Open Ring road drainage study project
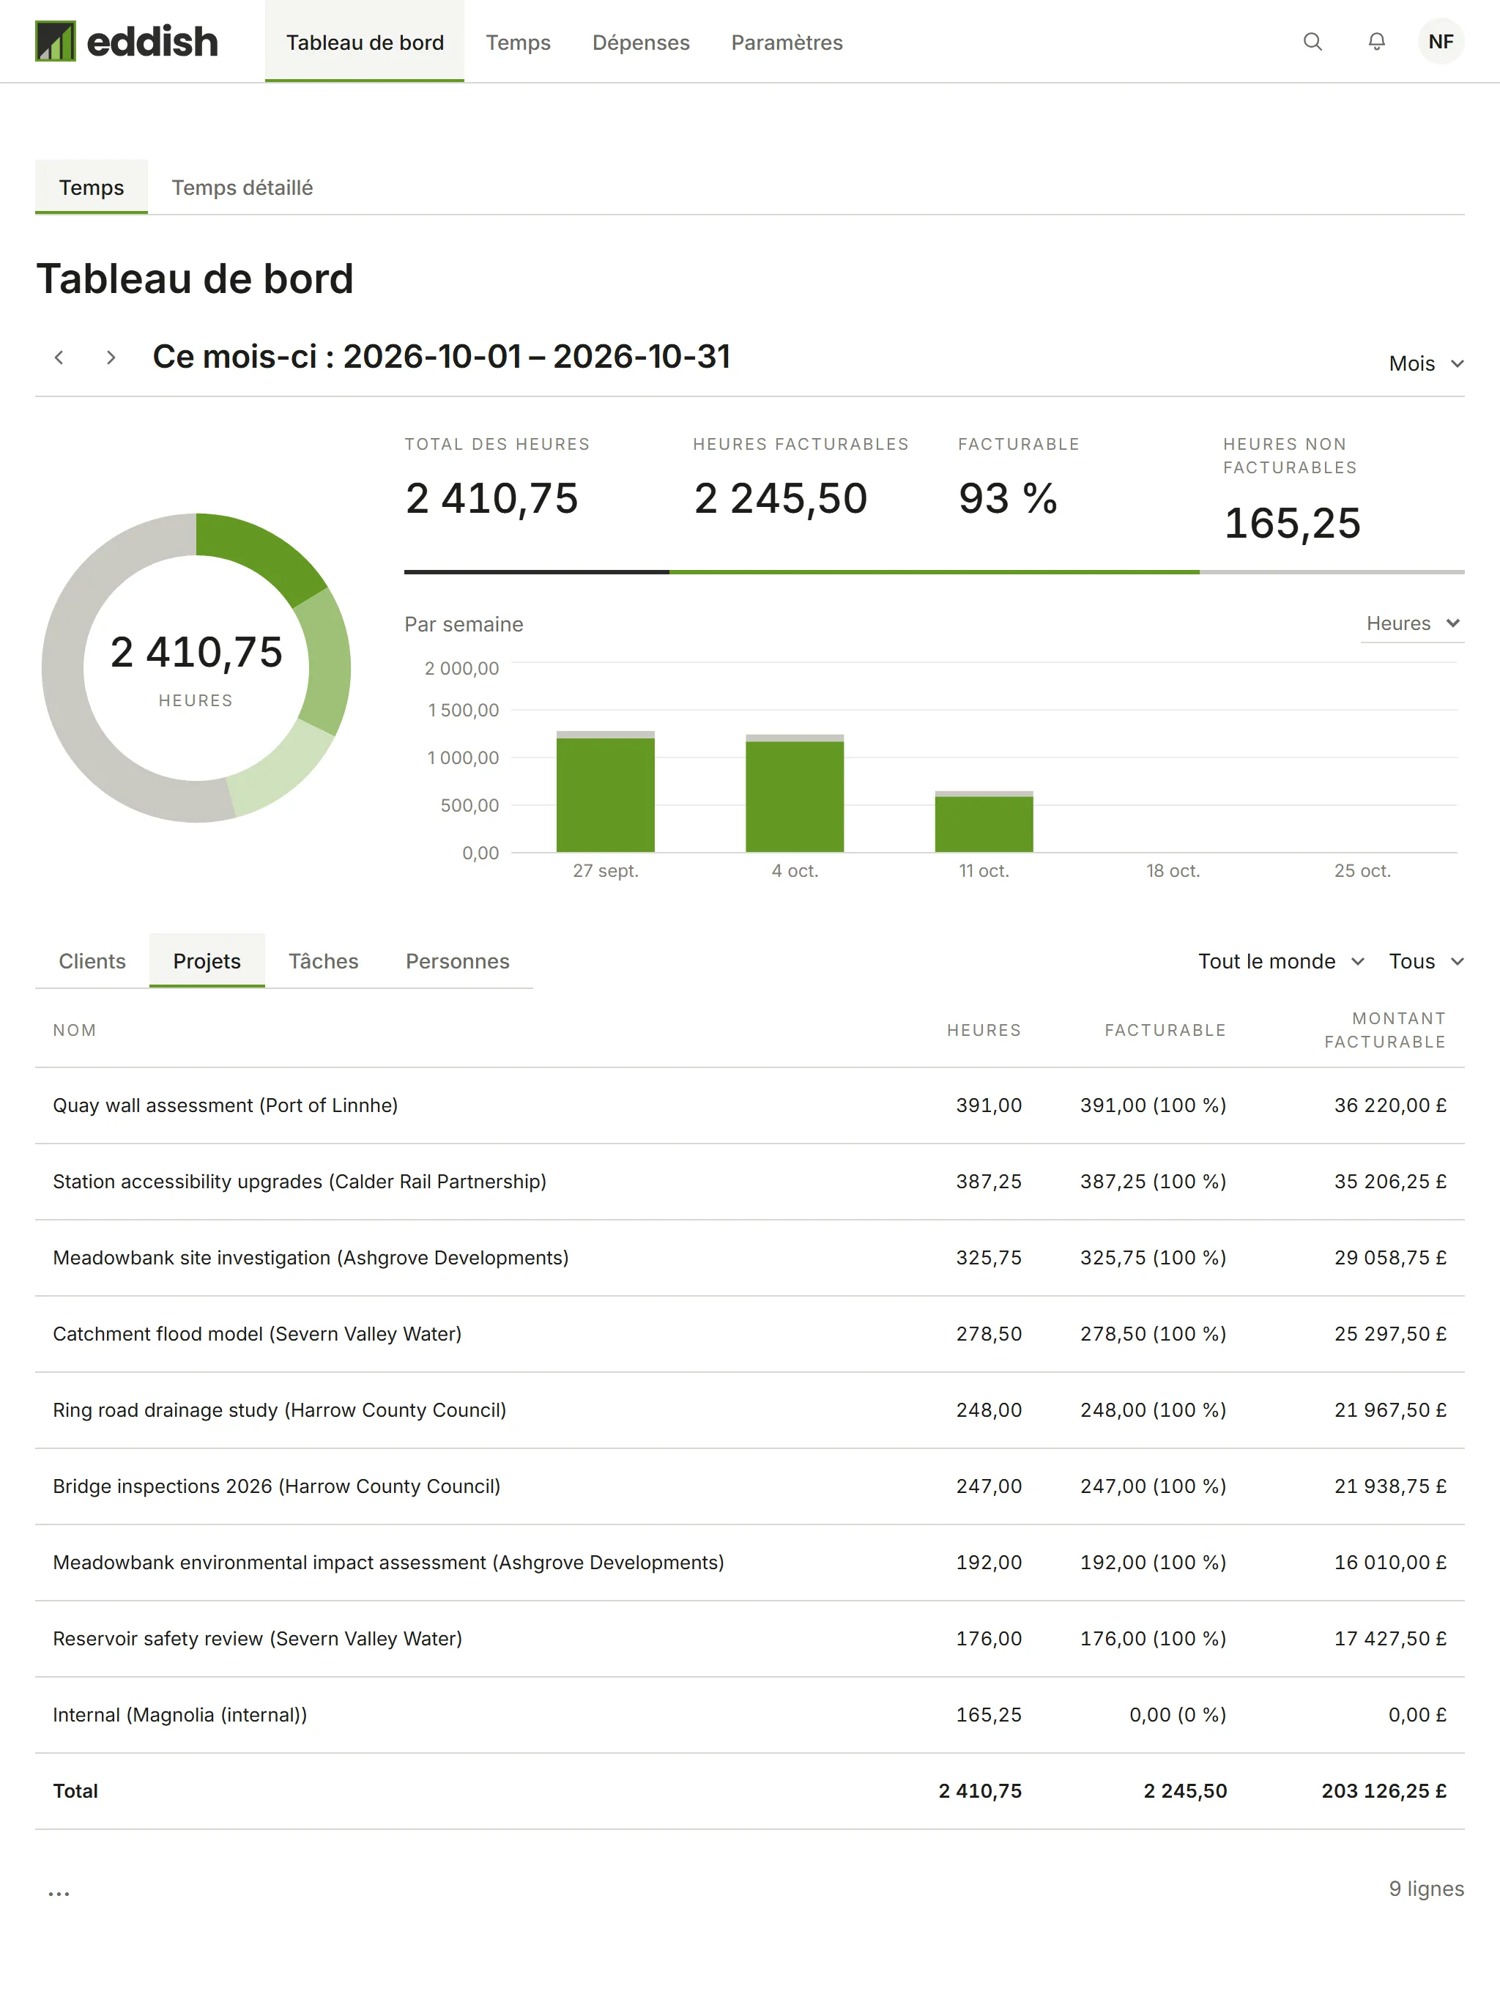This screenshot has height=1997, width=1500. [280, 1410]
